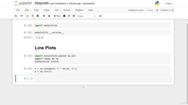This screenshot has height=105, width=188.
Task: Select the cell importing matplotlib
Action: click(x=102, y=25)
